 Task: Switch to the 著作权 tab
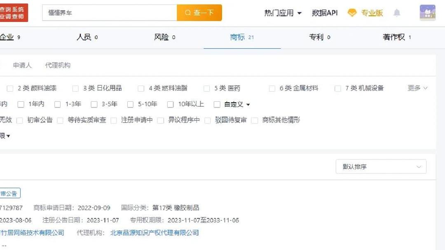pos(395,37)
